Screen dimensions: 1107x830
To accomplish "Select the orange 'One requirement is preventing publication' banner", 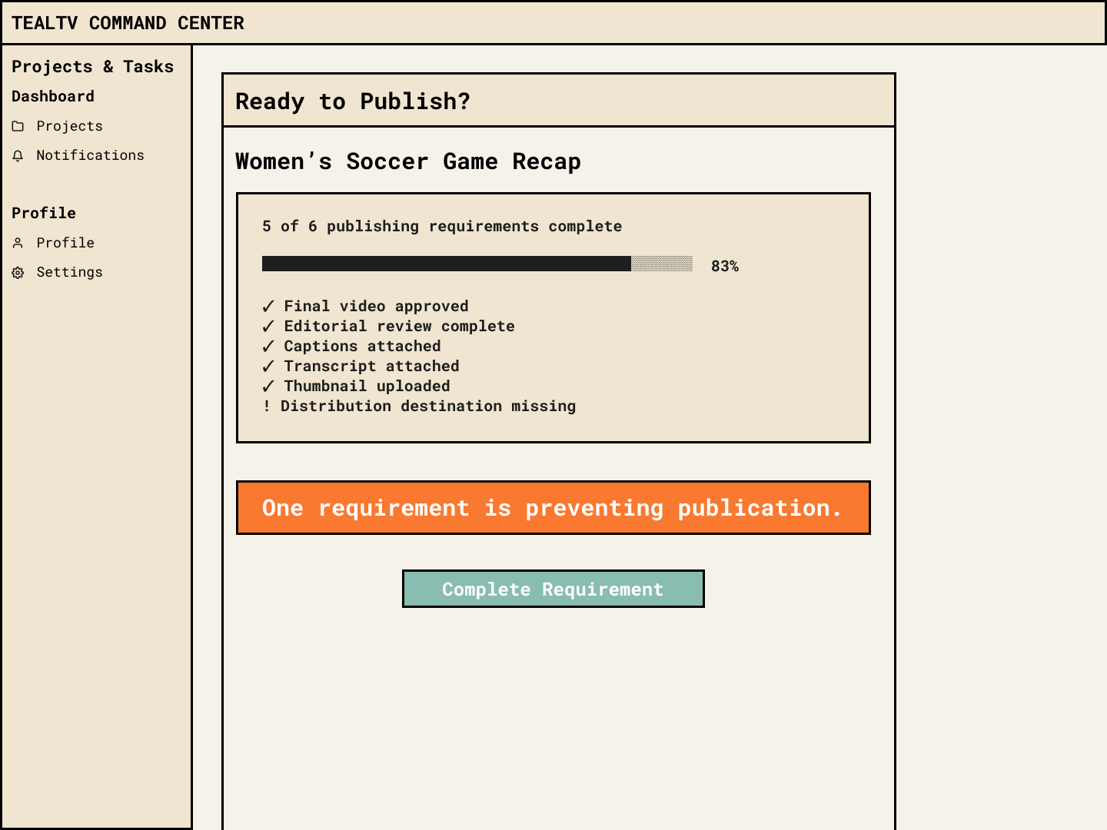I will coord(553,507).
